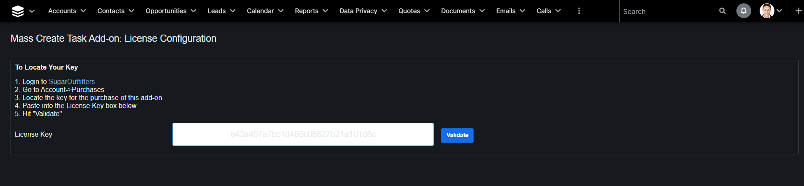Follow the SugarOutfitters link
This screenshot has width=804, height=186.
[72, 81]
